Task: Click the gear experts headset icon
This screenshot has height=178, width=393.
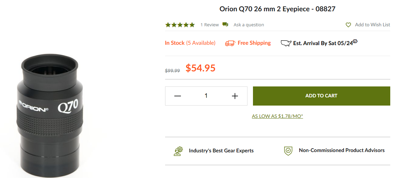Action: [178, 151]
